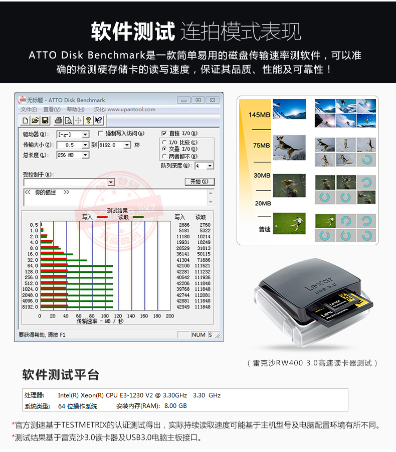
Task: Open the 查看(V) menu
Action: pos(52,110)
